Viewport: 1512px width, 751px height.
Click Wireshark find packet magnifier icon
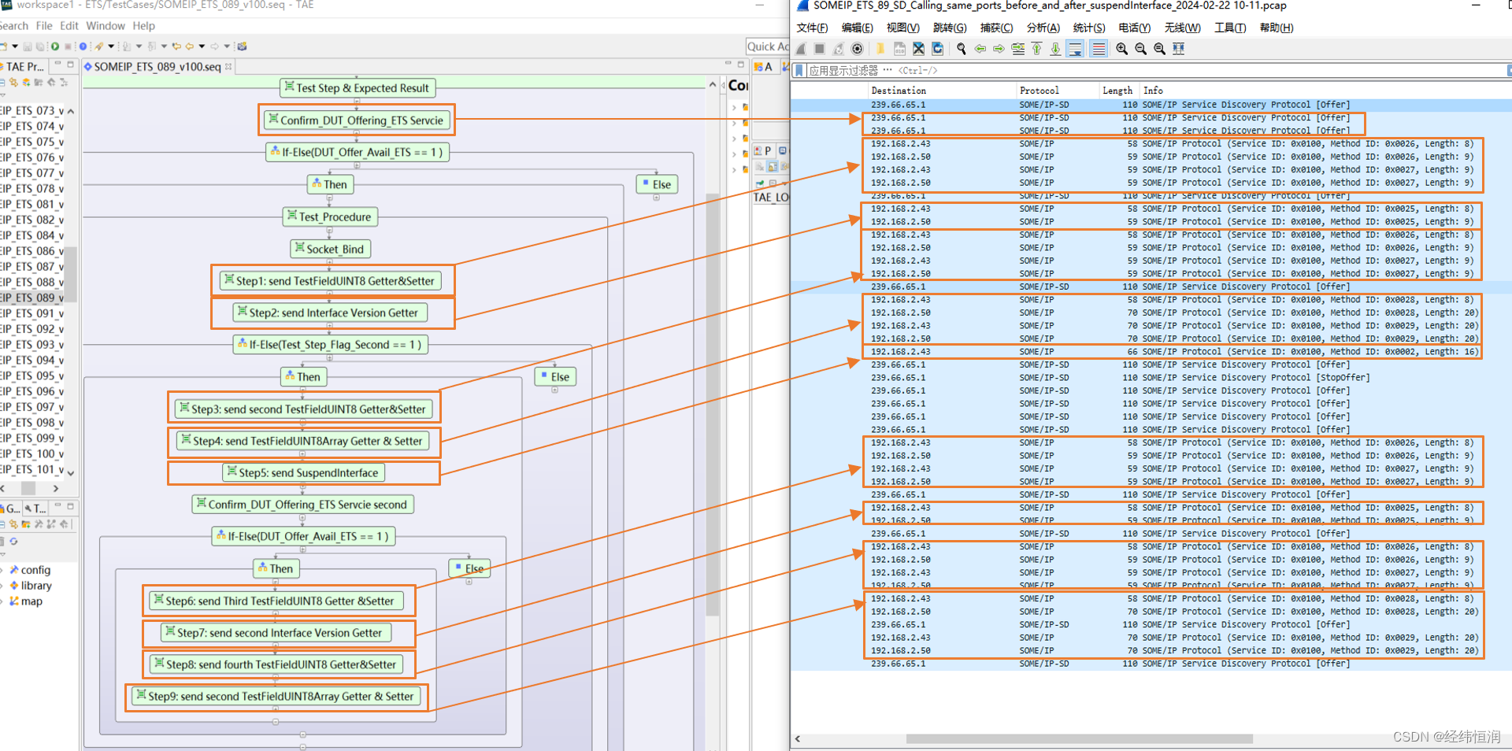(x=962, y=49)
